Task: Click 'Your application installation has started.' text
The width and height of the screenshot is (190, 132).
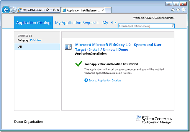Action: [111, 64]
